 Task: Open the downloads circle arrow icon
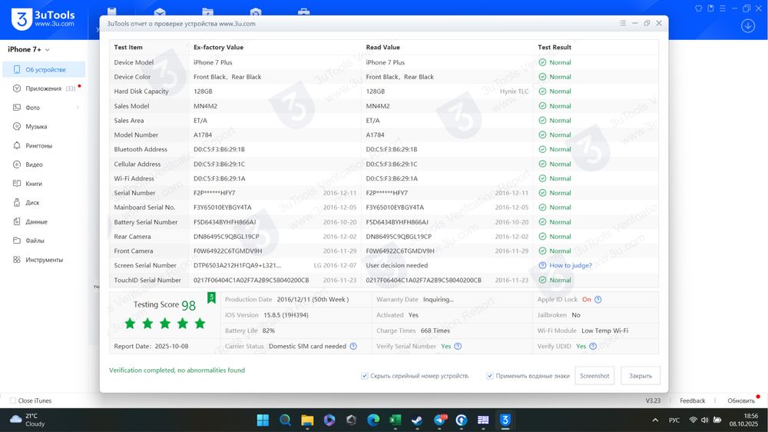(x=748, y=25)
